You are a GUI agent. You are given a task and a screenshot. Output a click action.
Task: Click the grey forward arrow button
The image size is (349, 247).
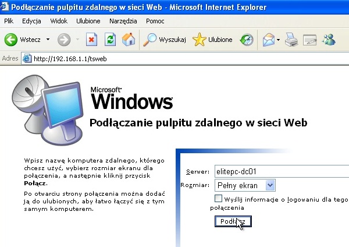click(64, 40)
